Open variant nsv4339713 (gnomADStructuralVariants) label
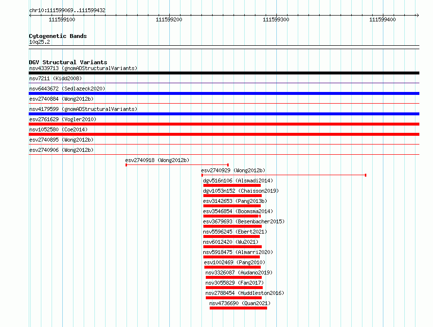Viewport: 433px width, 327px height. 83,68
